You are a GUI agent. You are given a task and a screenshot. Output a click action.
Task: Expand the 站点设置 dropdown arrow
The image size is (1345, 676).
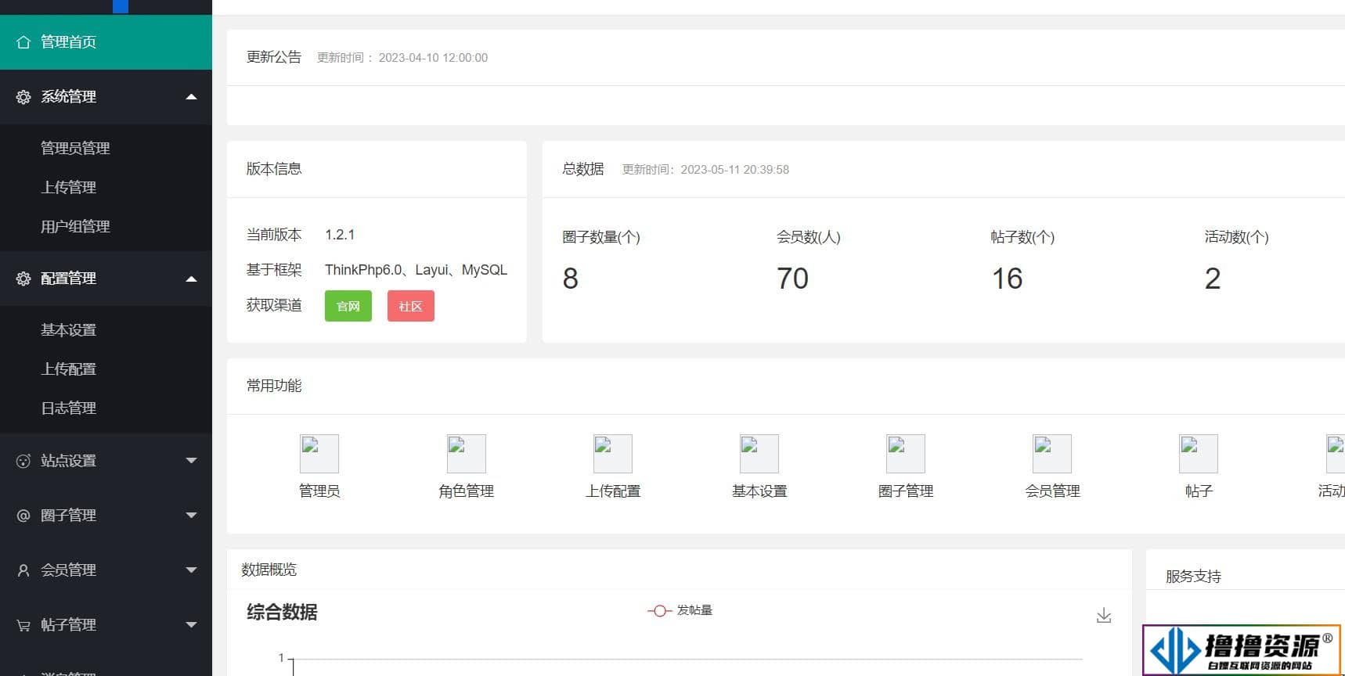click(191, 460)
